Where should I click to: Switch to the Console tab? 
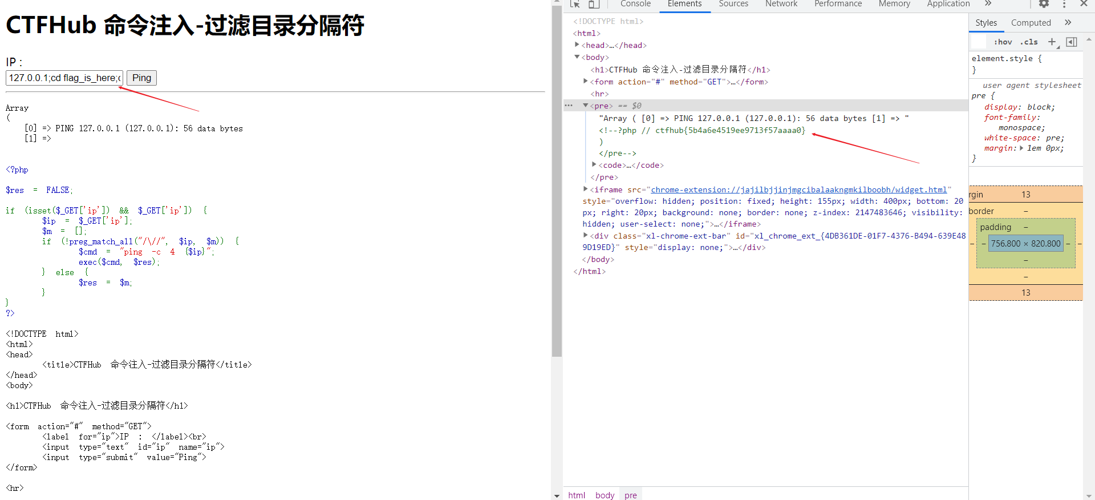[635, 4]
